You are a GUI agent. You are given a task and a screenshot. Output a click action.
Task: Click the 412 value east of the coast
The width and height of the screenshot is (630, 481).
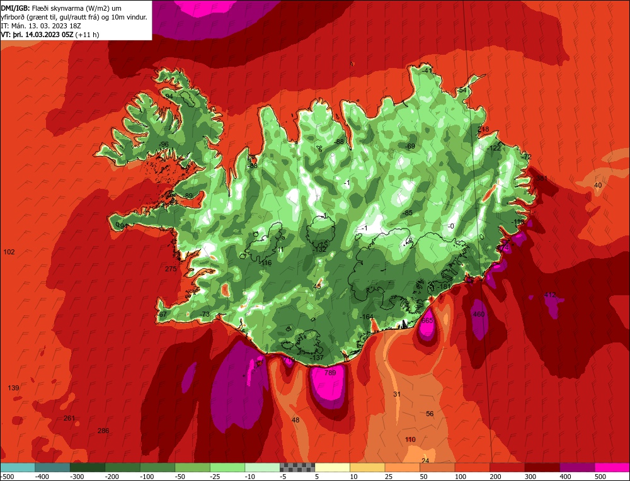click(x=549, y=295)
